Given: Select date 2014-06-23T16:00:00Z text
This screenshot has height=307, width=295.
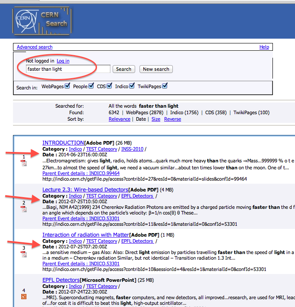Looking at the screenshot, I should tap(83, 155).
